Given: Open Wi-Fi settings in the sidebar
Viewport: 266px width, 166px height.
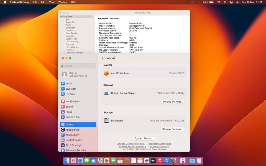Looking at the screenshot, I should pyautogui.click(x=68, y=84).
